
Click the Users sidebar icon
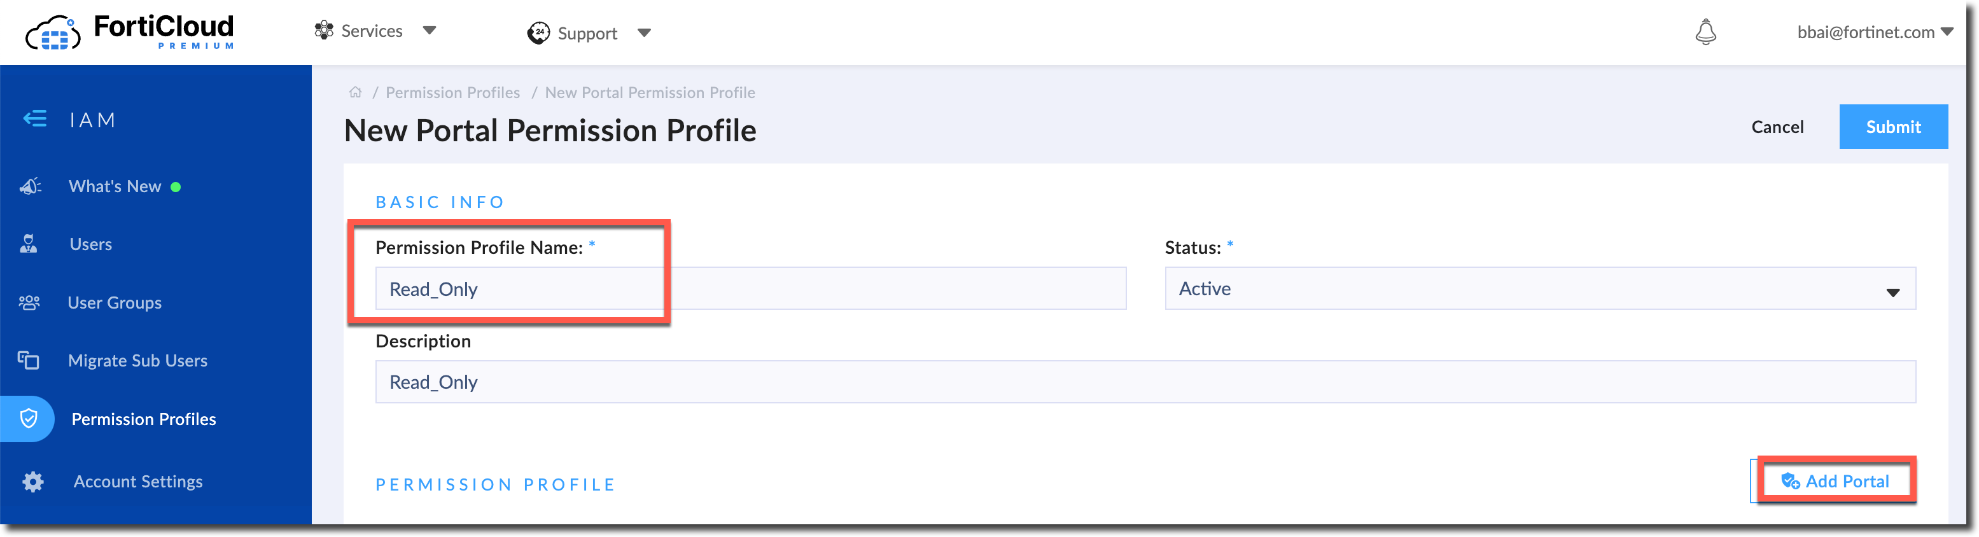point(29,244)
